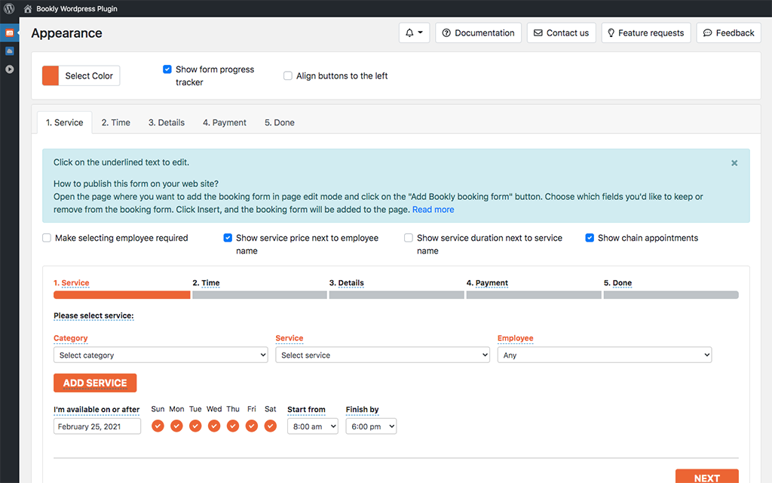Screen dimensions: 772x483
Task: Switch to the 4. Payment tab
Action: (x=224, y=122)
